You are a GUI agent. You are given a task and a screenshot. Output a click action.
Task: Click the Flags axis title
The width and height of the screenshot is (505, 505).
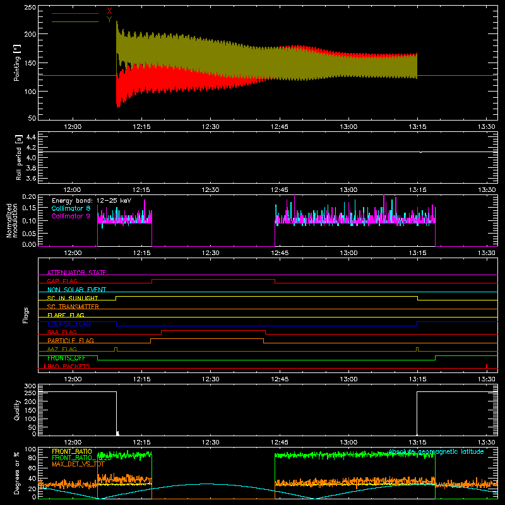[26, 315]
